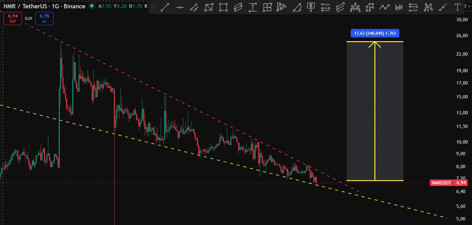This screenshot has width=472, height=225.
Task: Select the Rotated Rectangle tool
Action: tap(209, 7)
